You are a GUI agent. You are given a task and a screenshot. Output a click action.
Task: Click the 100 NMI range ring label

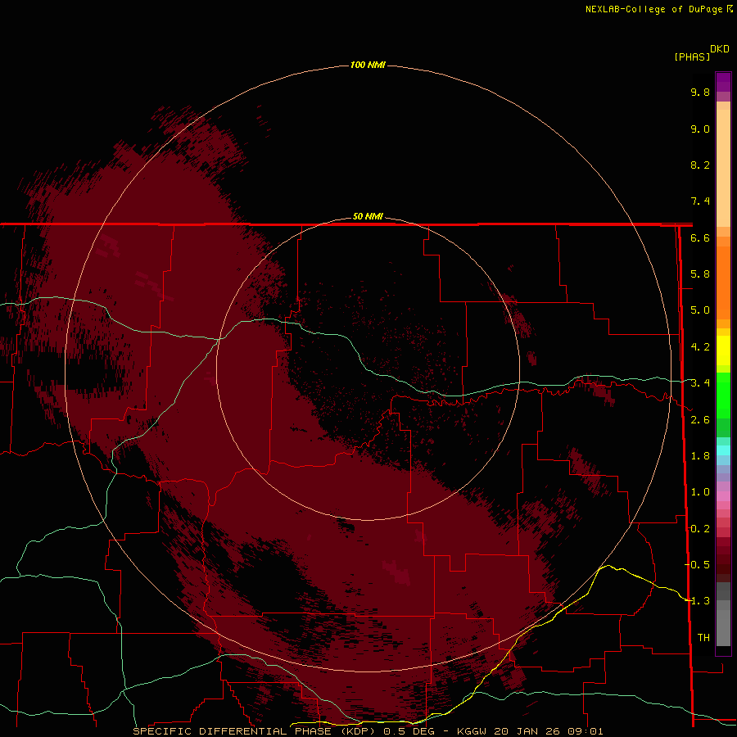(x=368, y=65)
